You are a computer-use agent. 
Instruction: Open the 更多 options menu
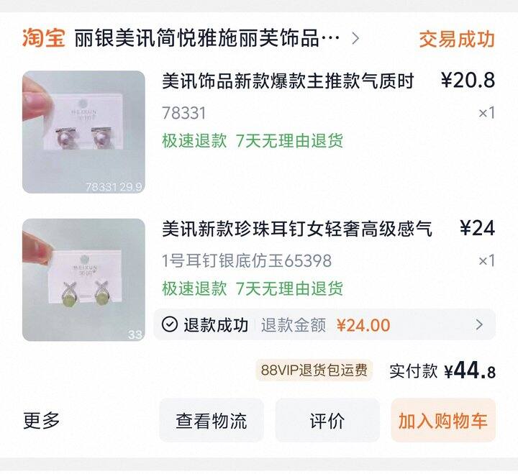coord(42,421)
